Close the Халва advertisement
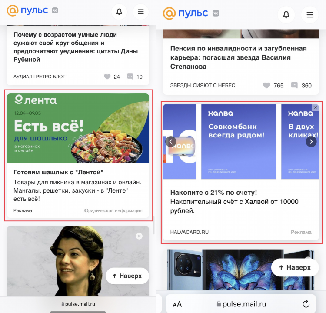Screen dimensions: 326x313 (315, 107)
